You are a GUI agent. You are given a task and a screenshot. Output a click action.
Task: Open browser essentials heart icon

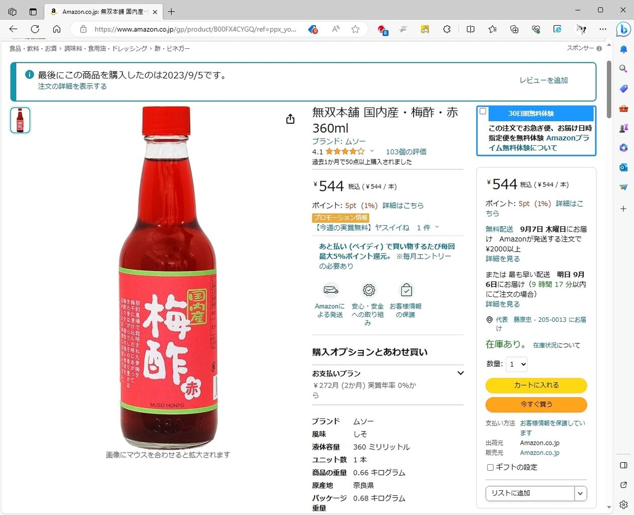[x=536, y=29]
